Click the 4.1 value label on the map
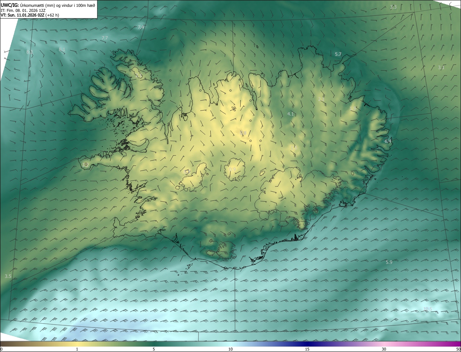461x352 pixels. 291,114
